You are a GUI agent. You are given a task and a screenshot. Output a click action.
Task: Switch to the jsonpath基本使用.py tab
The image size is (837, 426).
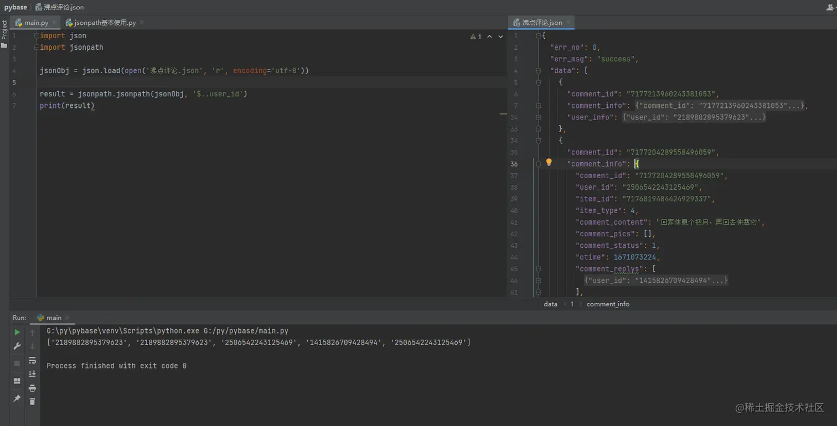(x=101, y=23)
